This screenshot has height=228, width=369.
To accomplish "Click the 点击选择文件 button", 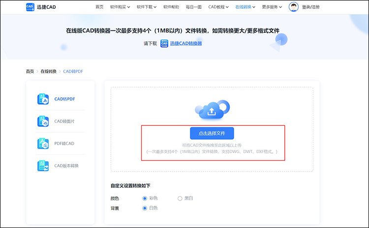I will [212, 133].
